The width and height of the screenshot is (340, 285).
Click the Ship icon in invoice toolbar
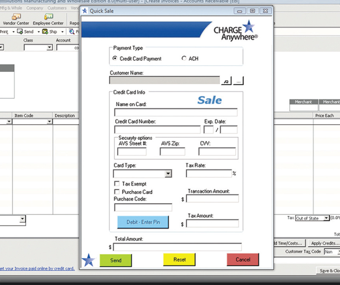pos(45,32)
